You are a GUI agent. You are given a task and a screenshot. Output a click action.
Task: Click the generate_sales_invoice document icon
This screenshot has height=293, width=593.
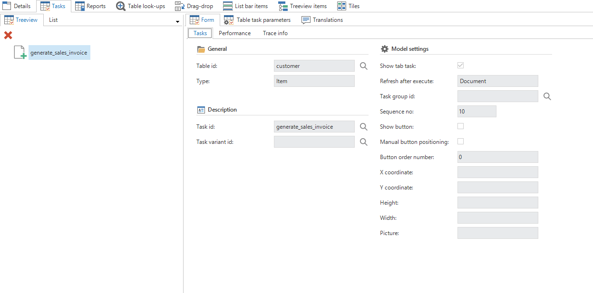20,53
